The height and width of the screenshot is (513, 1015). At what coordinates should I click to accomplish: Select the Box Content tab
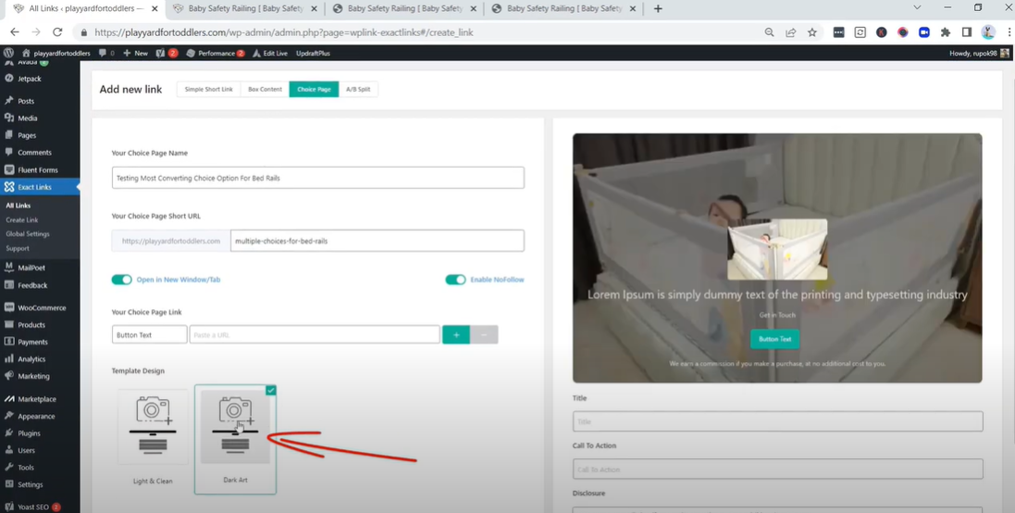[265, 90]
